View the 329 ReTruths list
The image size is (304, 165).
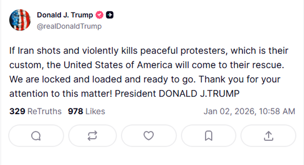[35, 112]
